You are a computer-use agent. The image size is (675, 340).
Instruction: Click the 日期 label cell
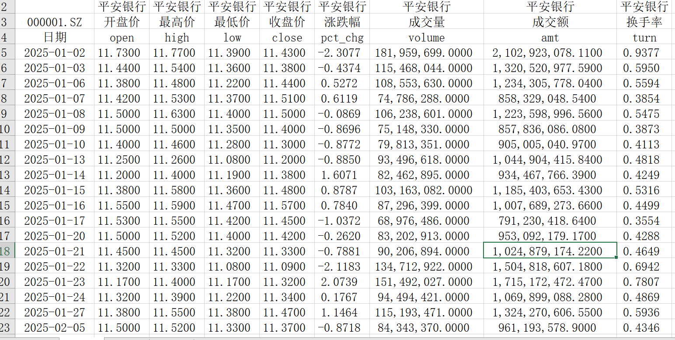click(x=55, y=37)
